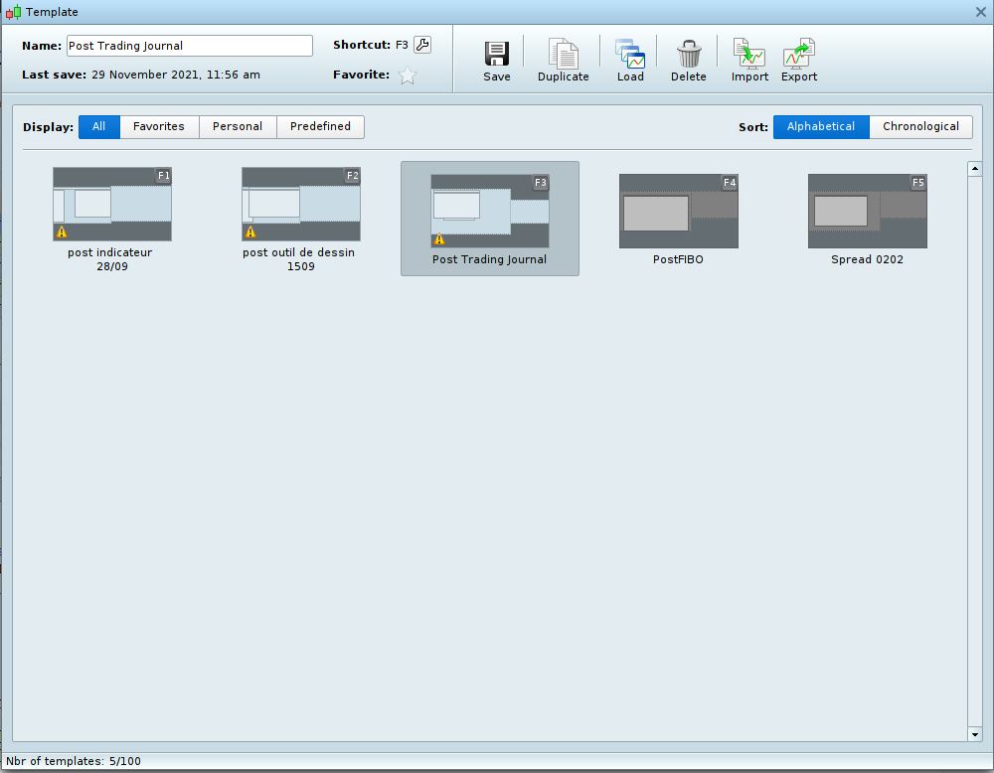The height and width of the screenshot is (773, 994).
Task: Click F2 shortcut badge on second template
Action: click(353, 176)
